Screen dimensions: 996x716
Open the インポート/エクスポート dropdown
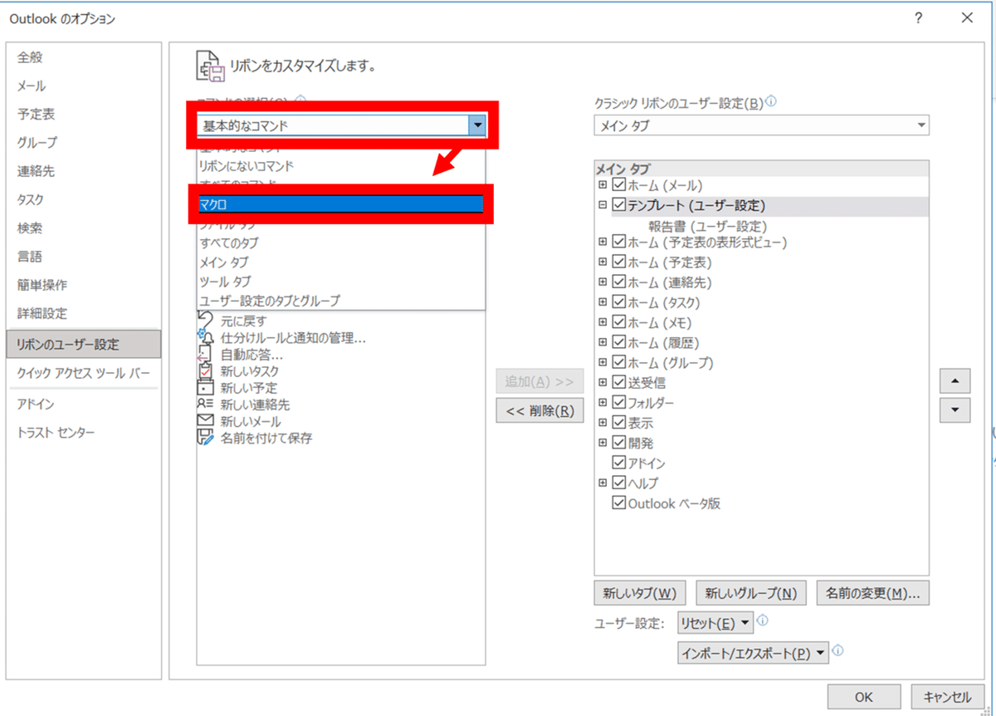754,653
